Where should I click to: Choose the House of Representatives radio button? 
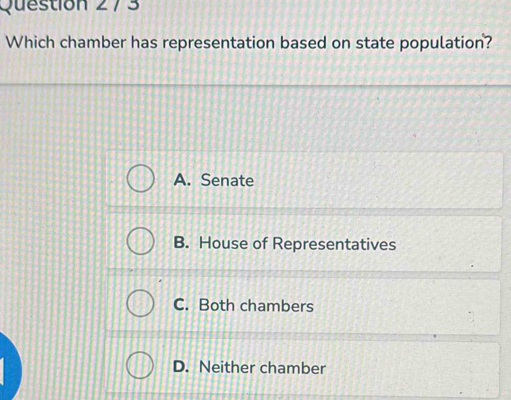141,244
